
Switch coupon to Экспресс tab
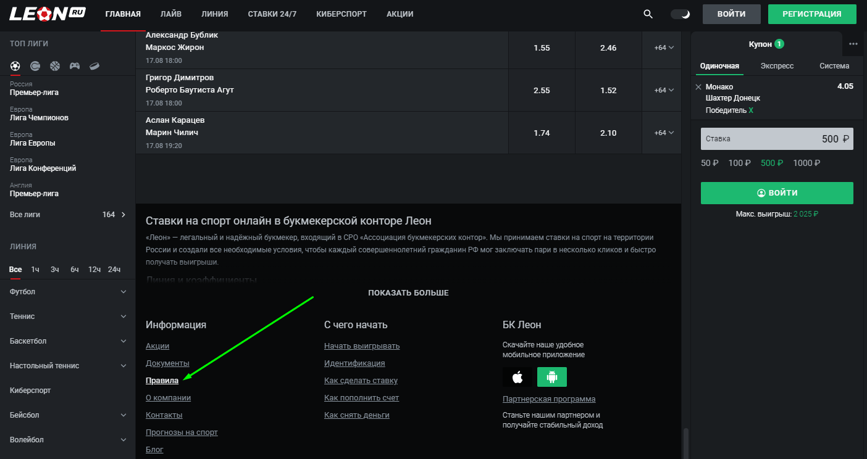[777, 66]
